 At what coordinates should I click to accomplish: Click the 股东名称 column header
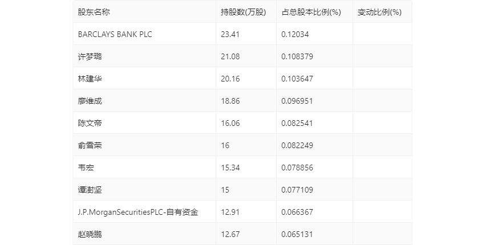[94, 12]
